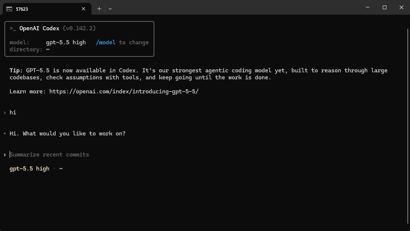Click the /model command text
Viewport: 410px width, 231px height.
[x=106, y=42]
